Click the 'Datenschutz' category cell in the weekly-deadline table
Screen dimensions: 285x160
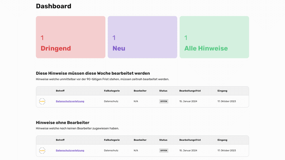[111, 101]
